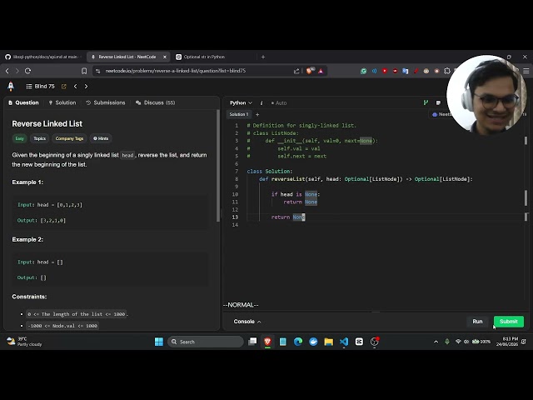Click the 'Input: head = [0,1,2,3]' example text

pos(50,205)
